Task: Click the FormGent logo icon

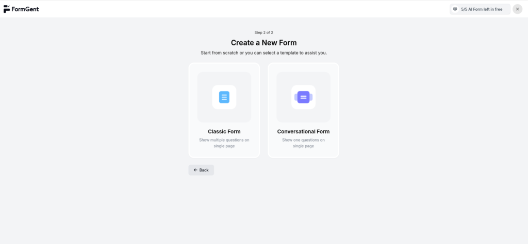Action: tap(6, 9)
